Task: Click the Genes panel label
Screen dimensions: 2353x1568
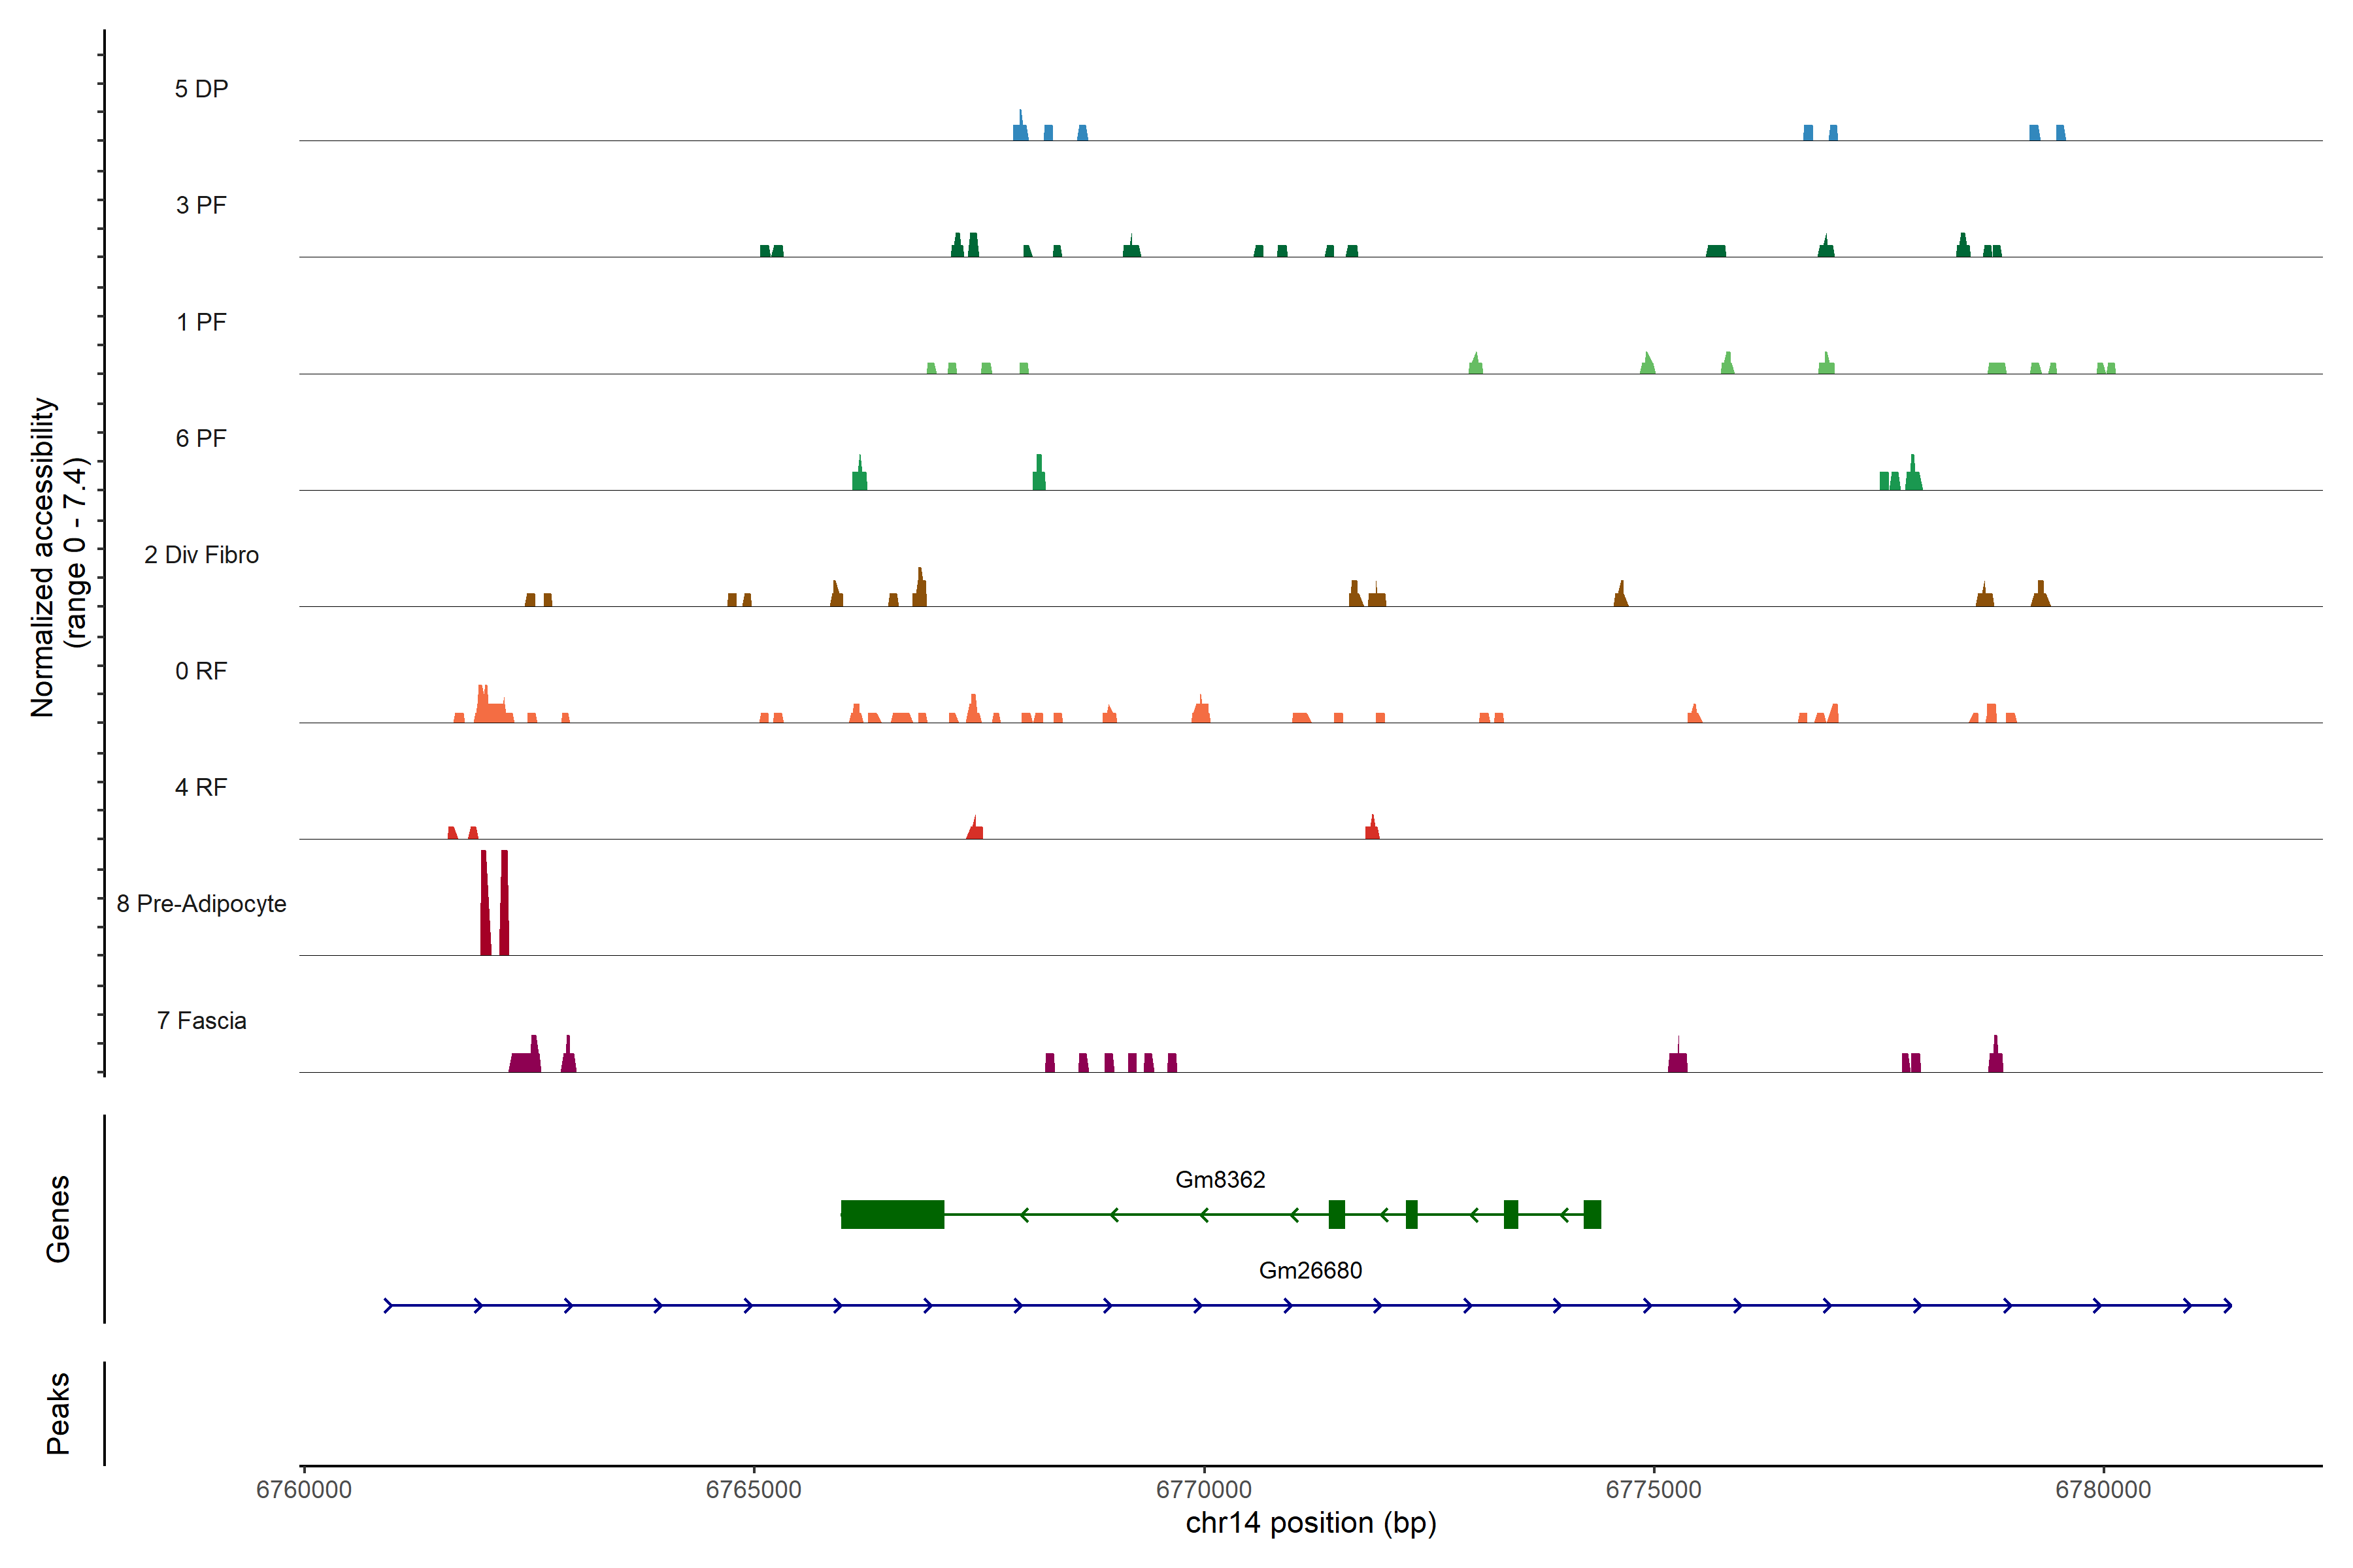Action: (58, 1219)
